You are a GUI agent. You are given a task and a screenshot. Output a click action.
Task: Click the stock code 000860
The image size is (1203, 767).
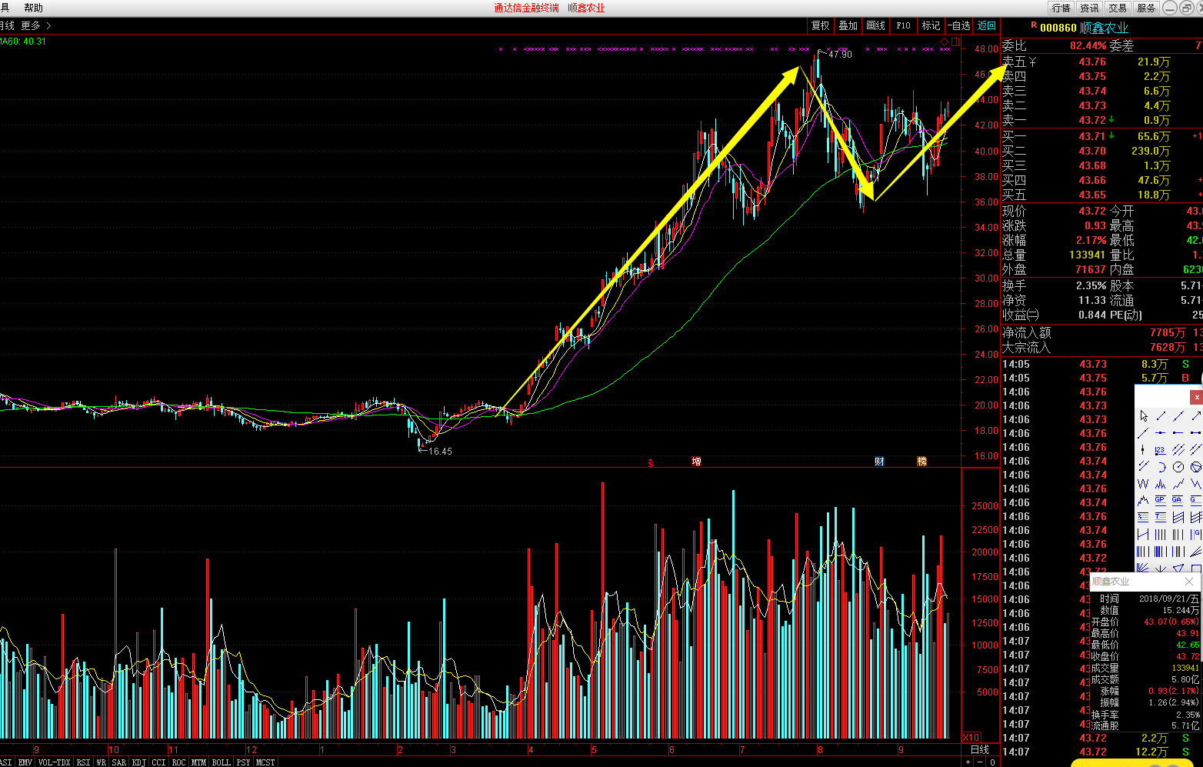click(1058, 28)
